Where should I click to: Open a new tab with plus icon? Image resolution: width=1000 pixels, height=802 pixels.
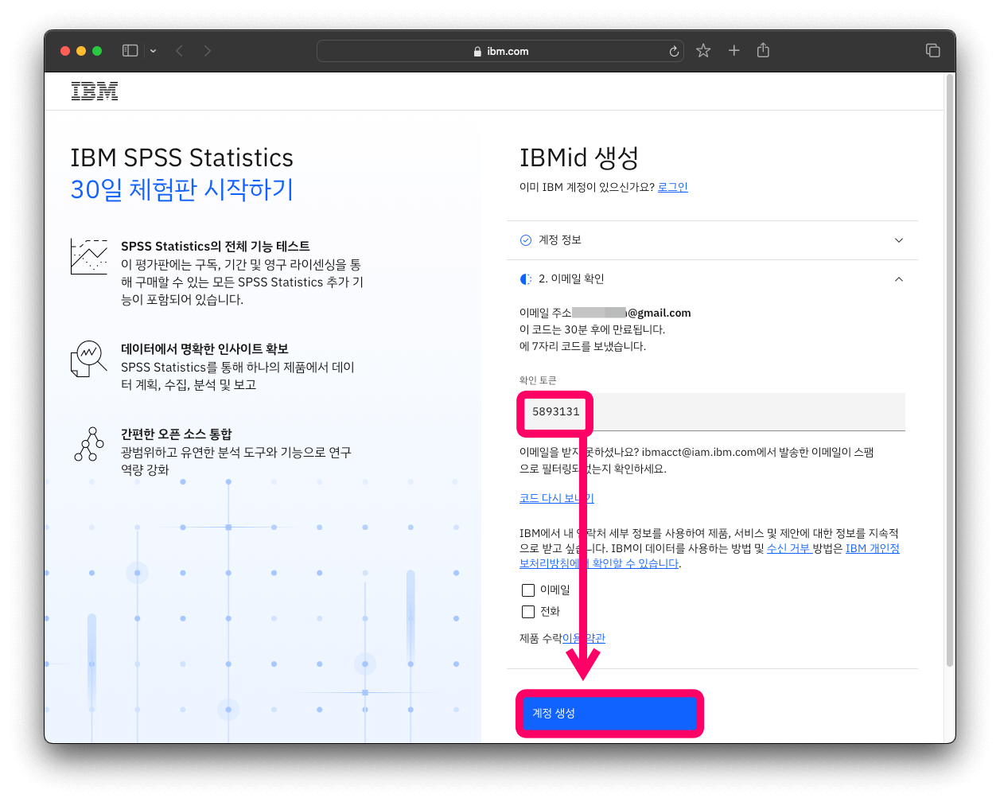tap(734, 50)
